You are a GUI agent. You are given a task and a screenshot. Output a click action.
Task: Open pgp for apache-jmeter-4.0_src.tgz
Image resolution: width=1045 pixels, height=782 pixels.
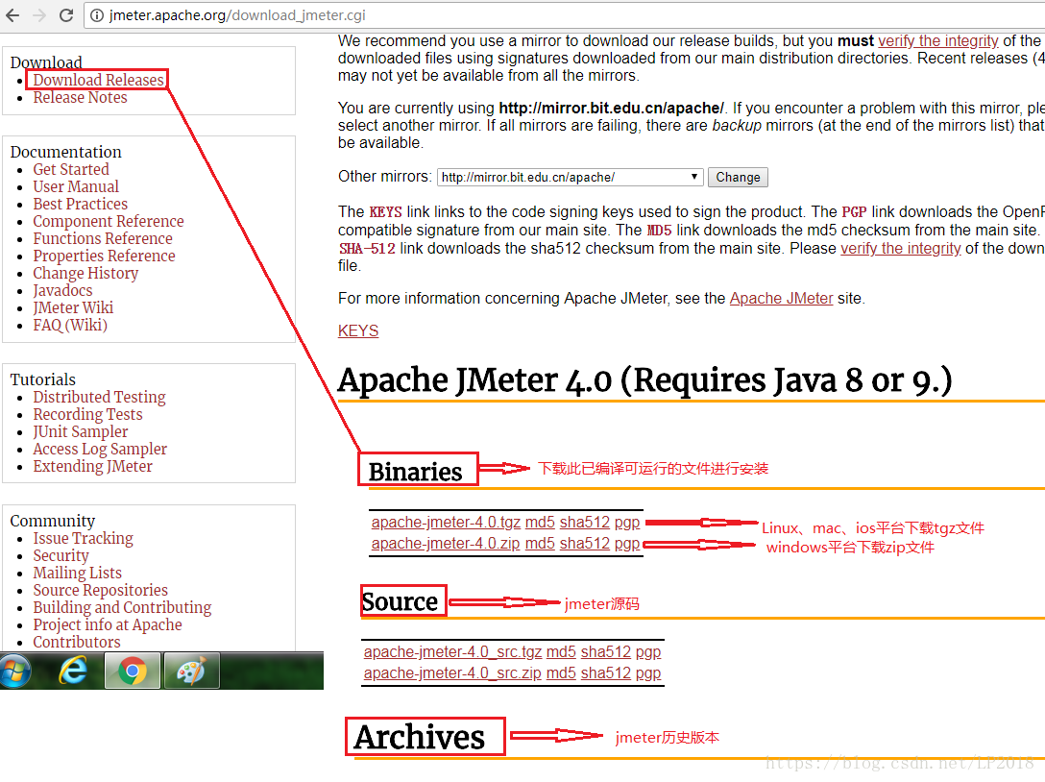tap(648, 652)
